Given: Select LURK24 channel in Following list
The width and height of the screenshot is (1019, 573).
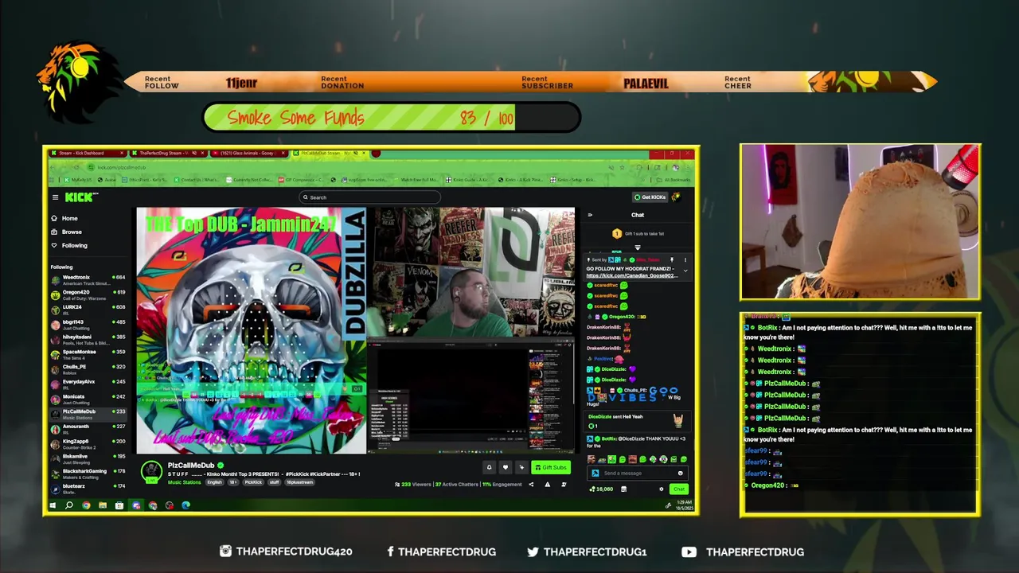Looking at the screenshot, I should (88, 310).
